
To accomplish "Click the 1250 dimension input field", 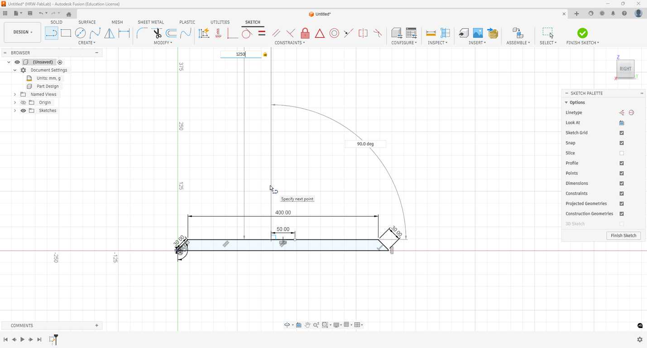I will click(240, 54).
